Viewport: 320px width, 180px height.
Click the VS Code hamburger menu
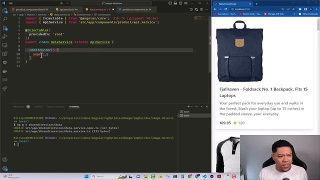tap(11, 3)
